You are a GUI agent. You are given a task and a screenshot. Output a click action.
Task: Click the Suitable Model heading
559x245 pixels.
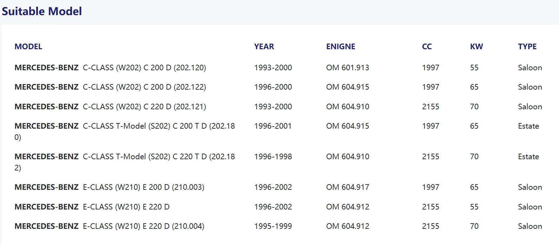42,11
